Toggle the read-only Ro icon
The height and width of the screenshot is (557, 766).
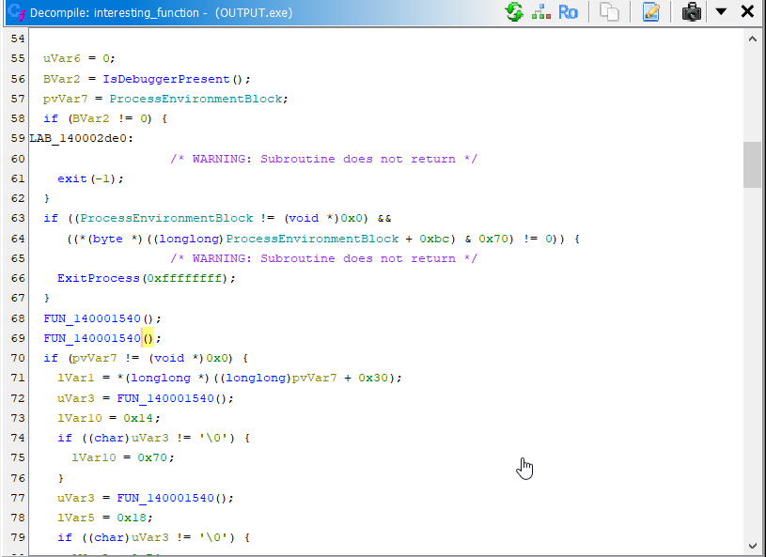tap(568, 12)
